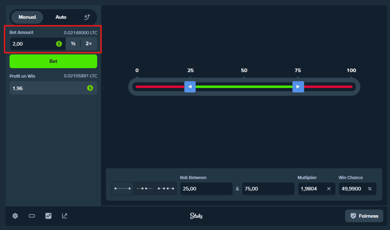Select the two-range roll mode
Screen dimensions: 390x230
tap(144, 188)
